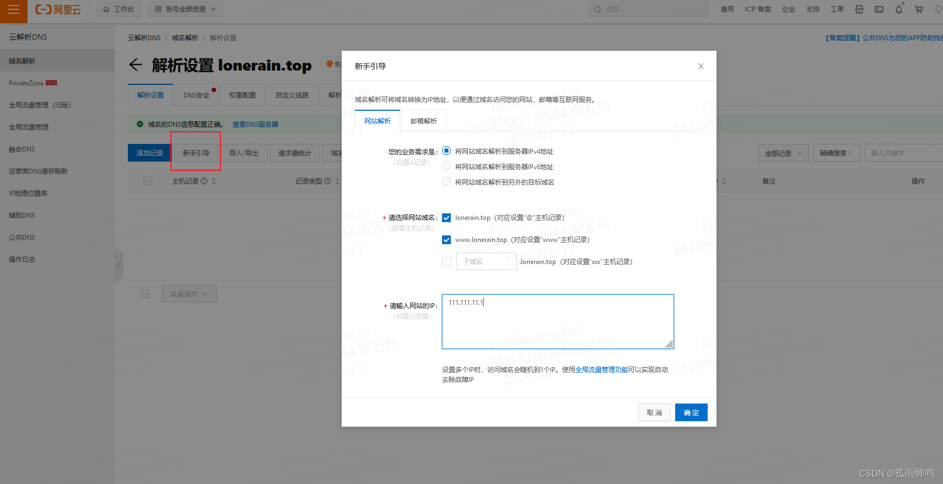Open the hamburger menu at top left

click(x=13, y=9)
